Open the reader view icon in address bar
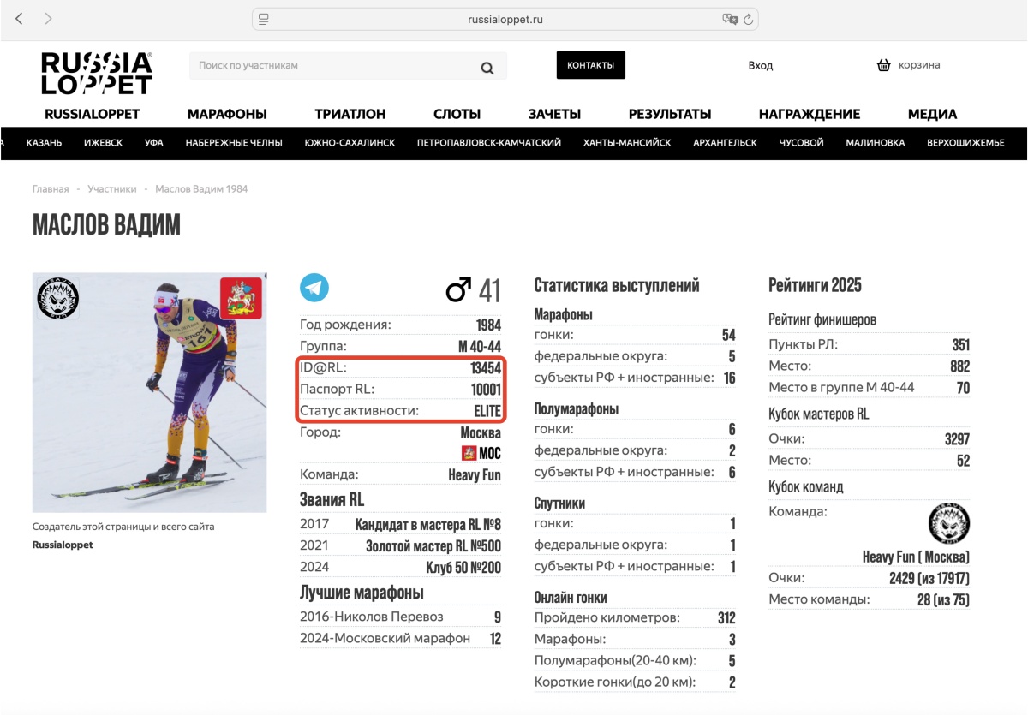The width and height of the screenshot is (1028, 715). click(x=264, y=19)
